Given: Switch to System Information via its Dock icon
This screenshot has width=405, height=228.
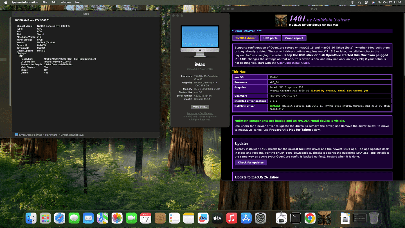Looking at the screenshot, I should [281, 218].
